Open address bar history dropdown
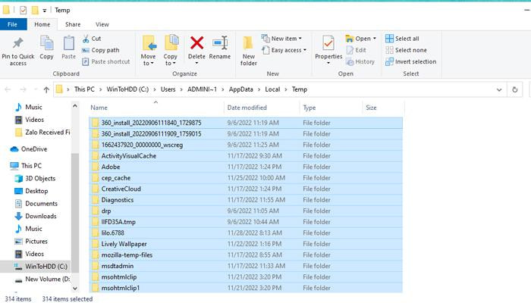This screenshot has height=303, width=531. (499, 89)
